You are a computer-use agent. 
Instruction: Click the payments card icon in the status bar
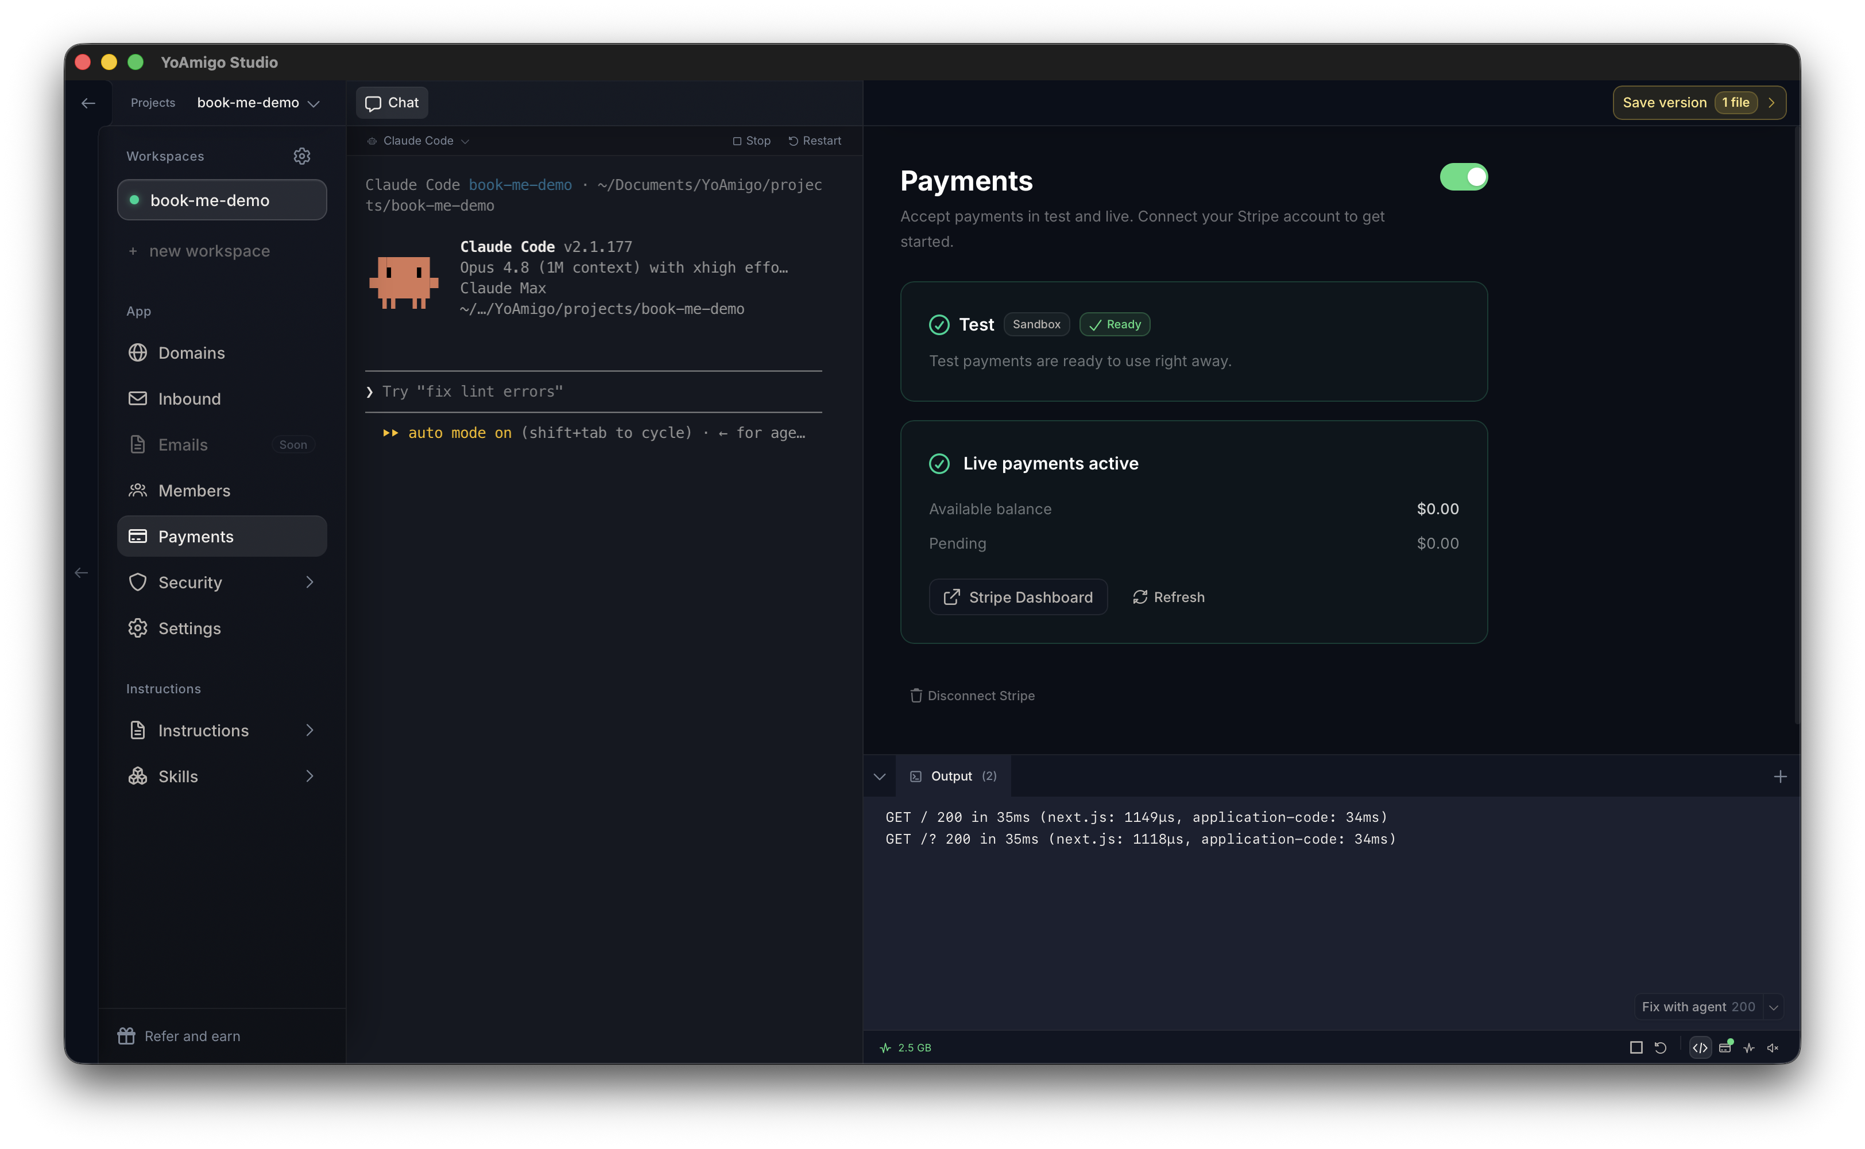click(x=1725, y=1048)
